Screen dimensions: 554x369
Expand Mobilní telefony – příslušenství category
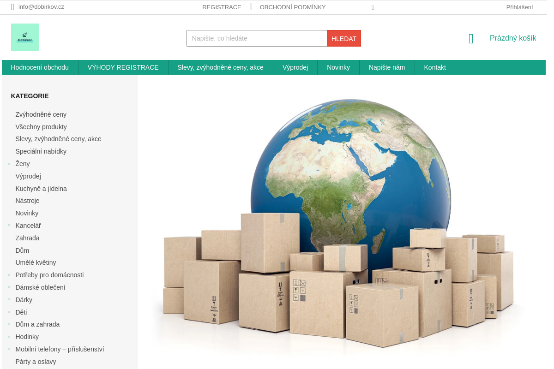tap(9, 349)
